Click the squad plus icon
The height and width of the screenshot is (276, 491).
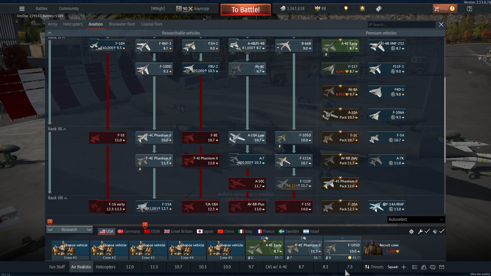(404, 267)
